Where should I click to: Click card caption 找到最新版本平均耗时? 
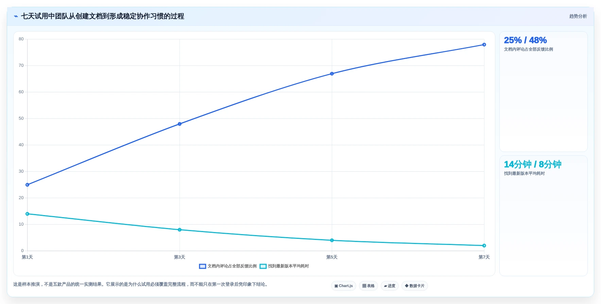tap(524, 174)
